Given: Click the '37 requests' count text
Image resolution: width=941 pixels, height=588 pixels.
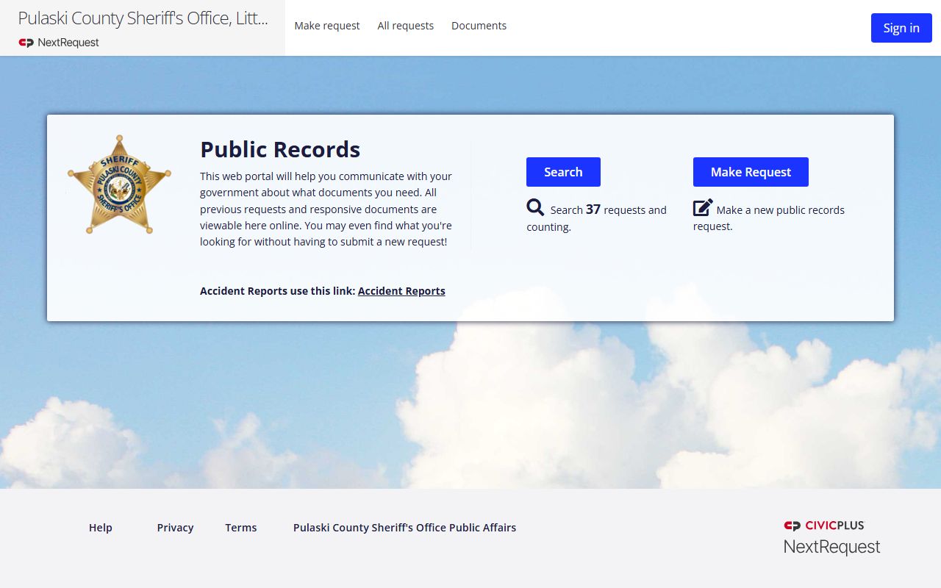Looking at the screenshot, I should click(x=615, y=209).
